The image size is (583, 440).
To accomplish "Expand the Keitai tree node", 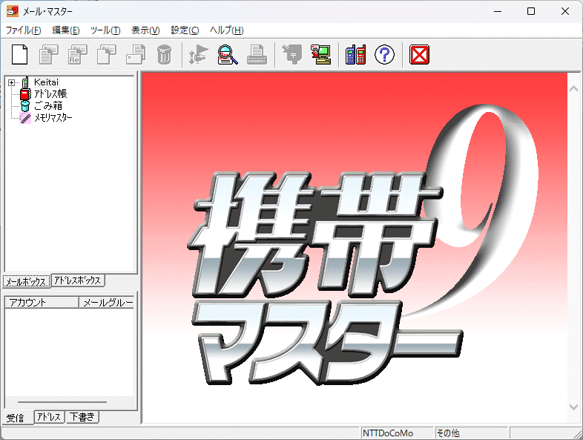I will click(x=12, y=82).
